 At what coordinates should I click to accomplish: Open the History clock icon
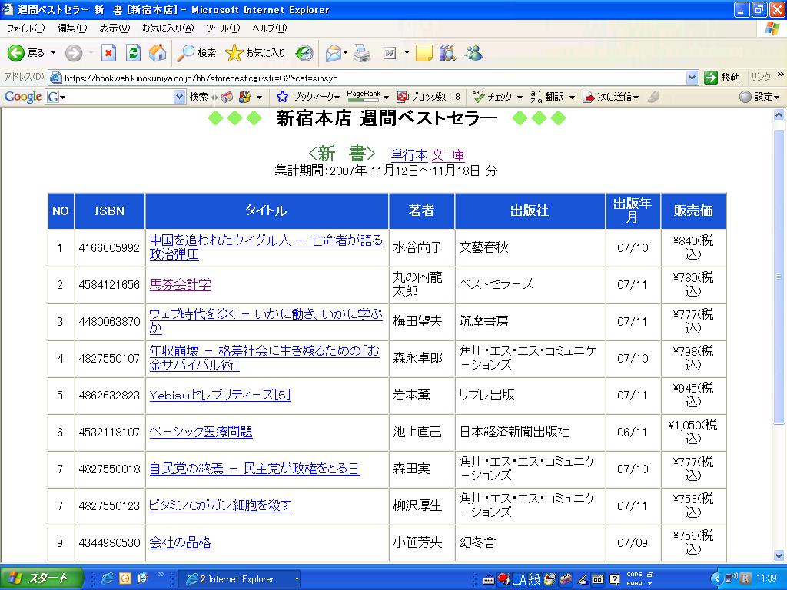[x=304, y=53]
